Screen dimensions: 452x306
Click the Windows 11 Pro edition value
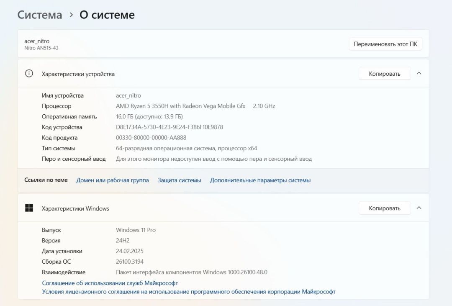(x=136, y=230)
